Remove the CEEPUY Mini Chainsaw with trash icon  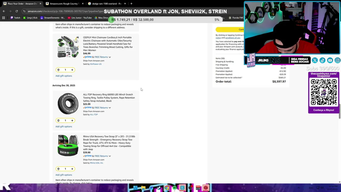(x=58, y=70)
